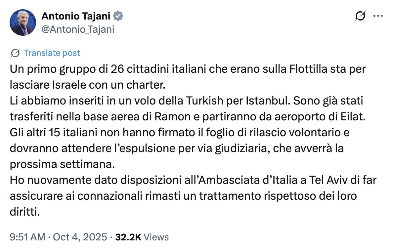Open Antonio Tajani's profile picture
The image size is (393, 250).
click(x=23, y=22)
